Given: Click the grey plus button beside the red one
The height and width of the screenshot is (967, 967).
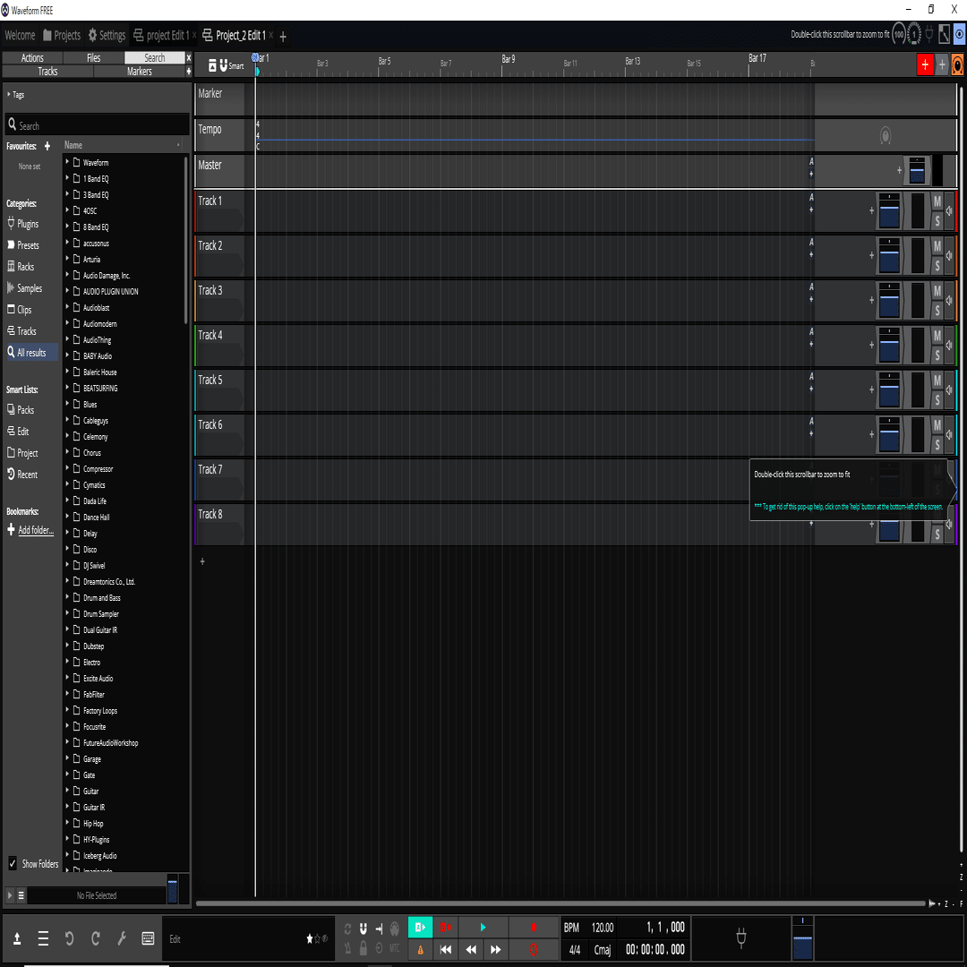Looking at the screenshot, I should pyautogui.click(x=942, y=64).
